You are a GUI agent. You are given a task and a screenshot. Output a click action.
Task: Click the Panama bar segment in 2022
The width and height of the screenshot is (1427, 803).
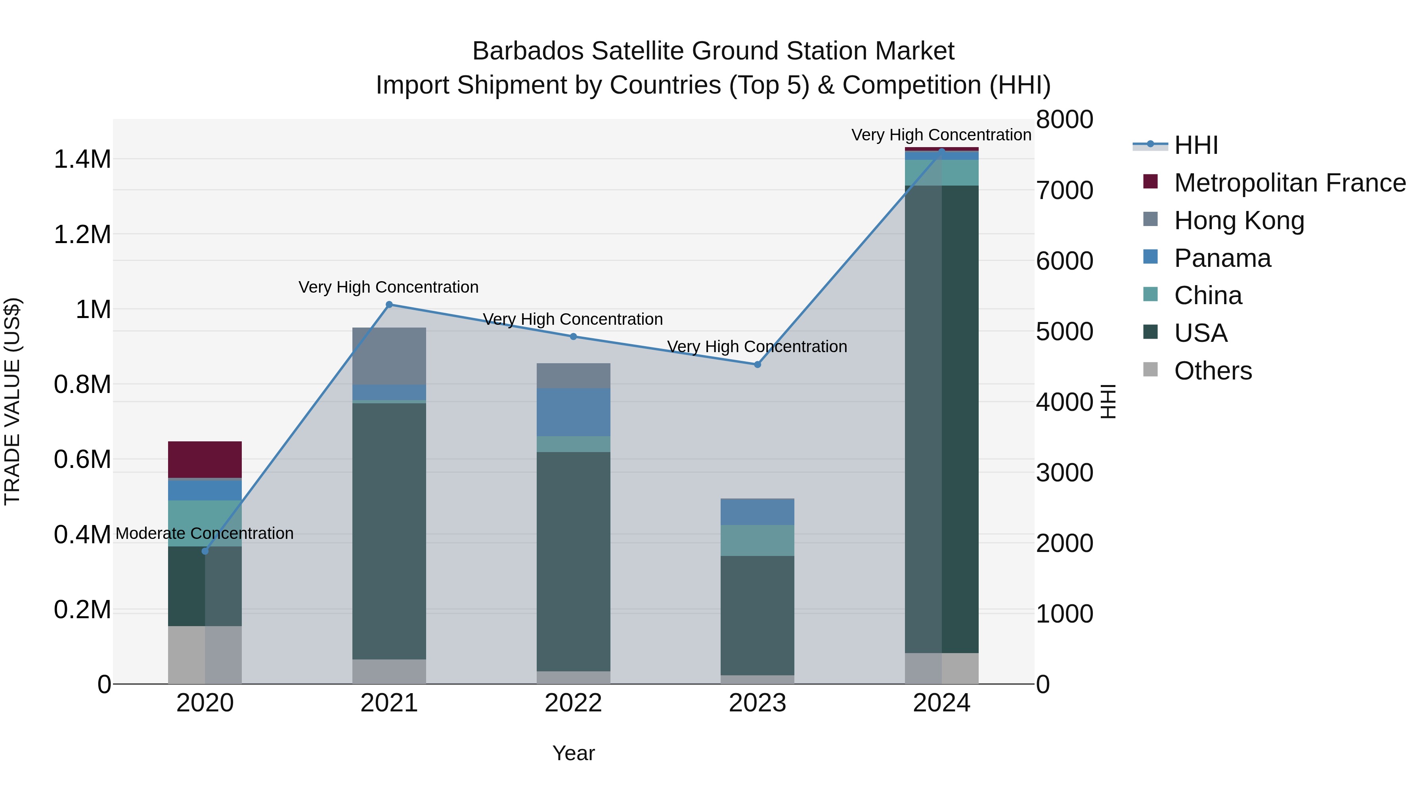pos(573,412)
